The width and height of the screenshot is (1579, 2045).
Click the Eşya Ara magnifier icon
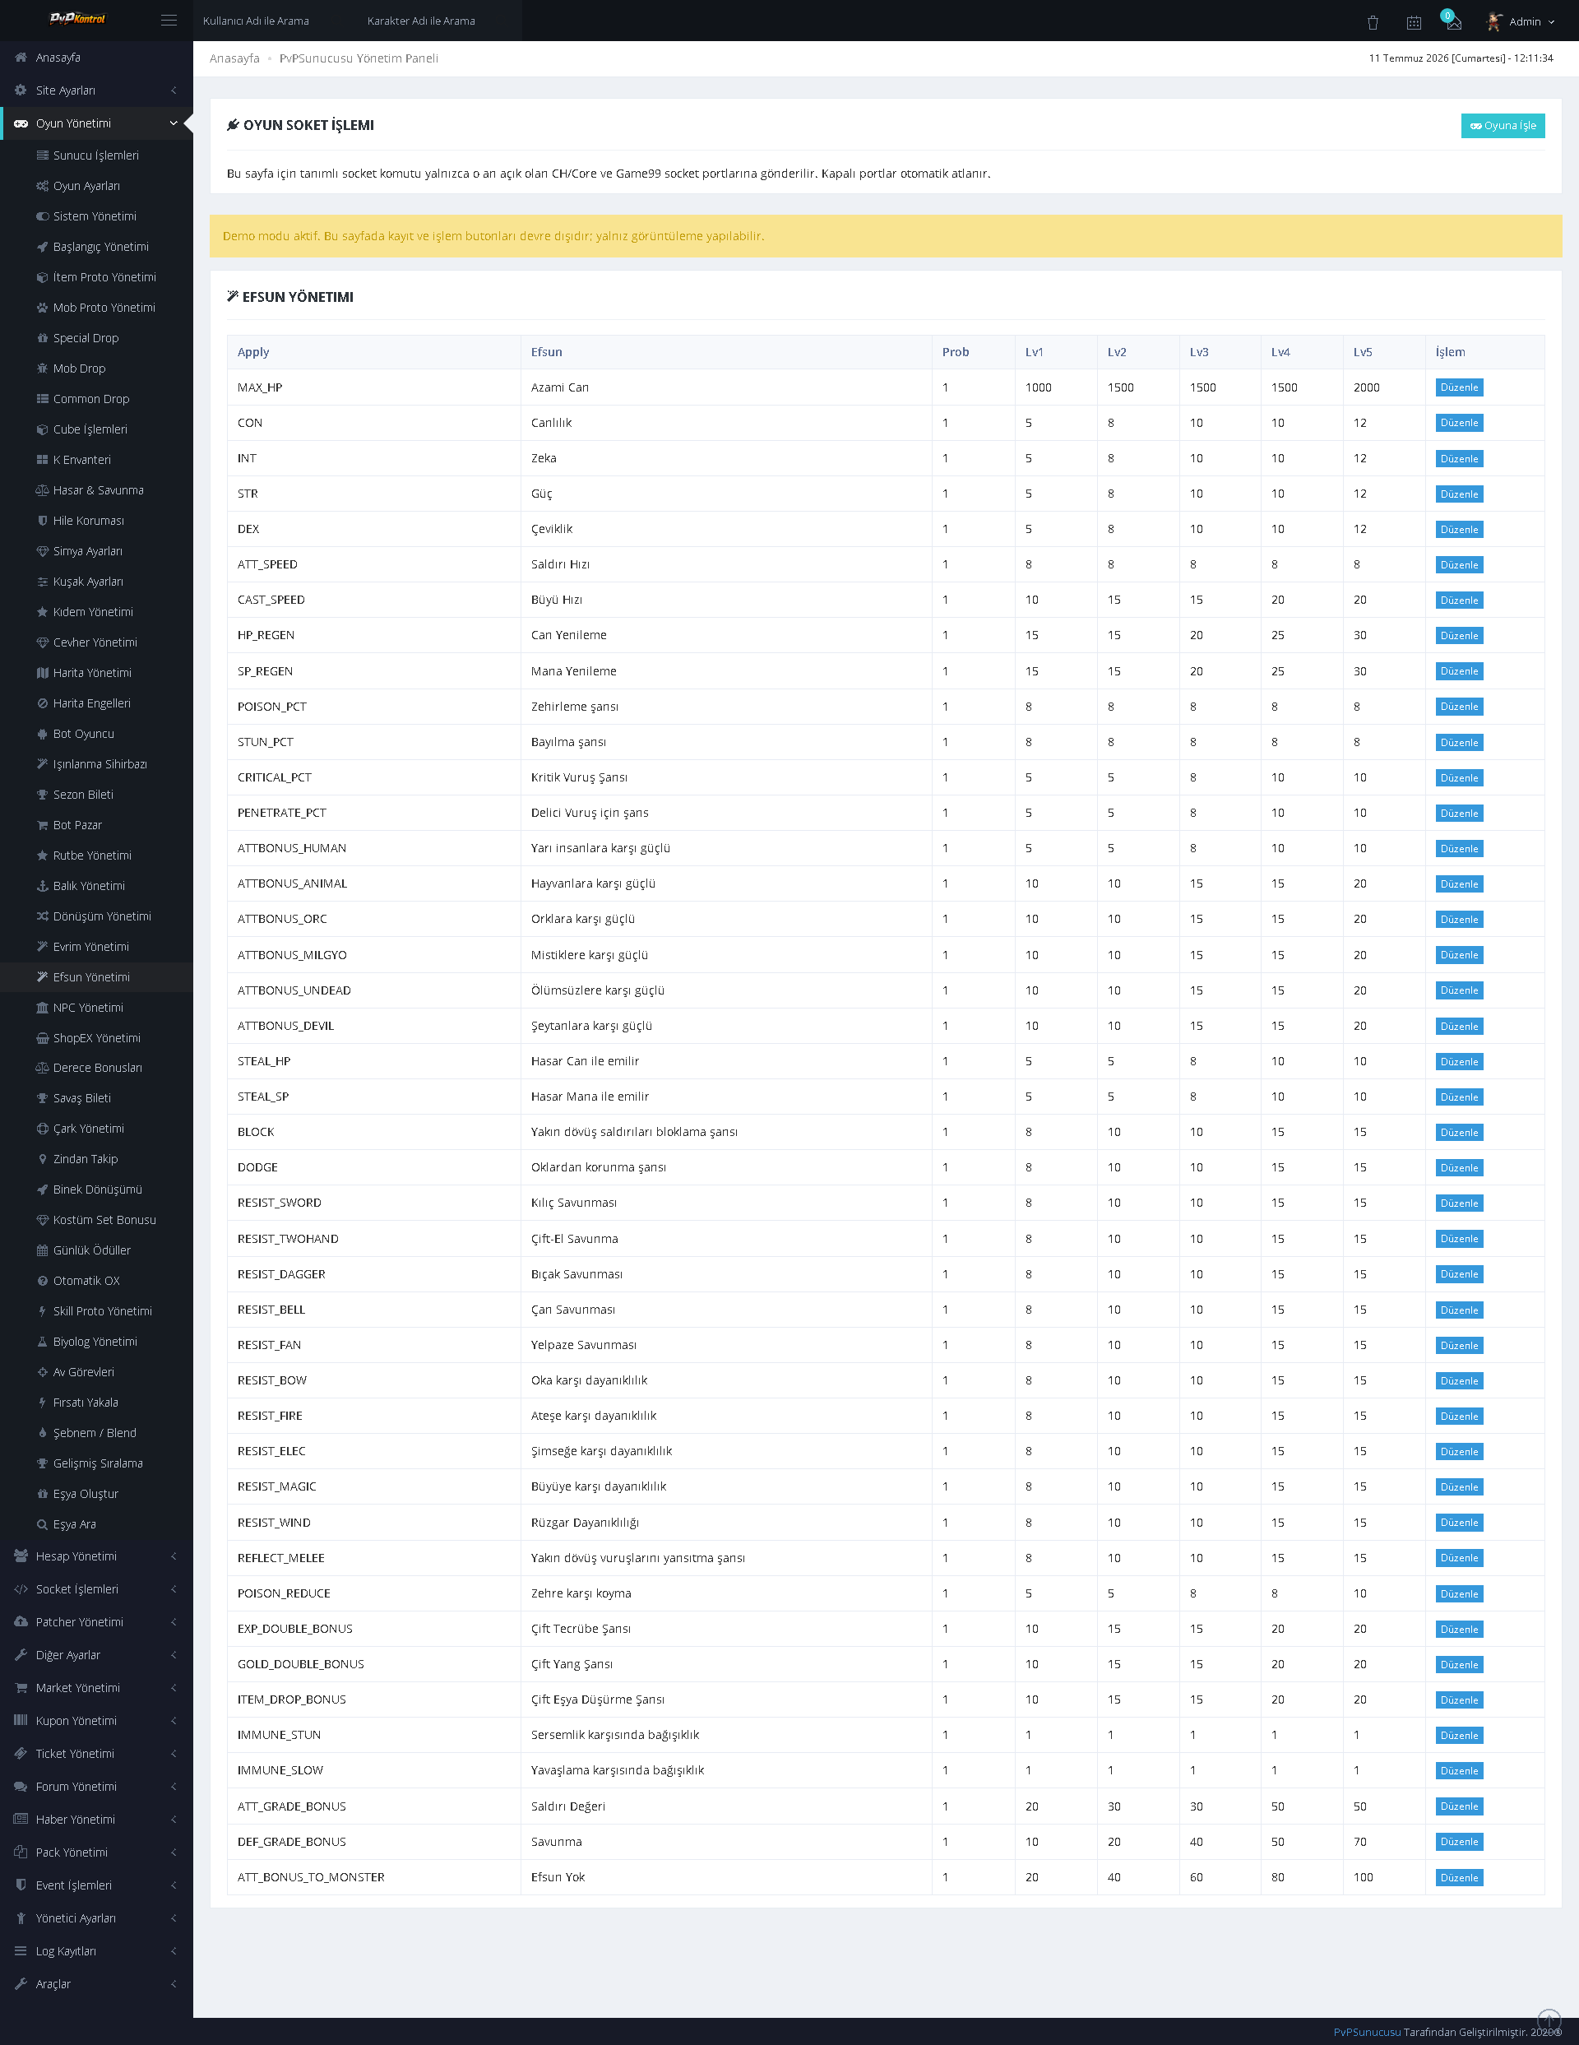click(x=42, y=1524)
